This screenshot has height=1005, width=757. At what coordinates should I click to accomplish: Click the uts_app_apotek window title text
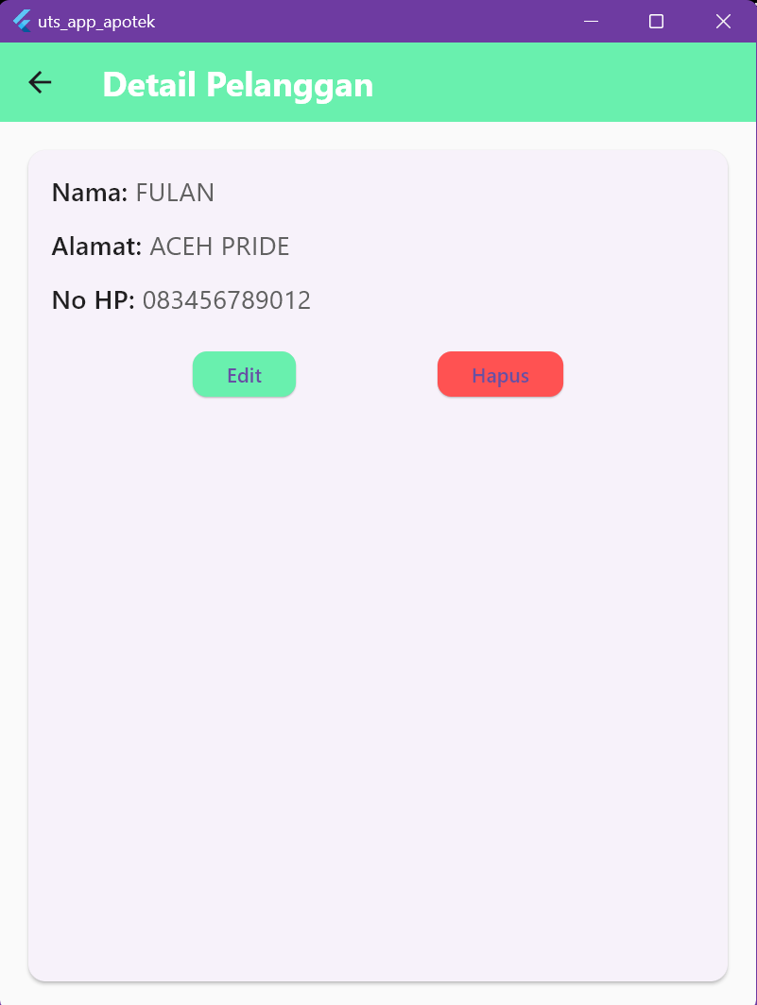96,22
